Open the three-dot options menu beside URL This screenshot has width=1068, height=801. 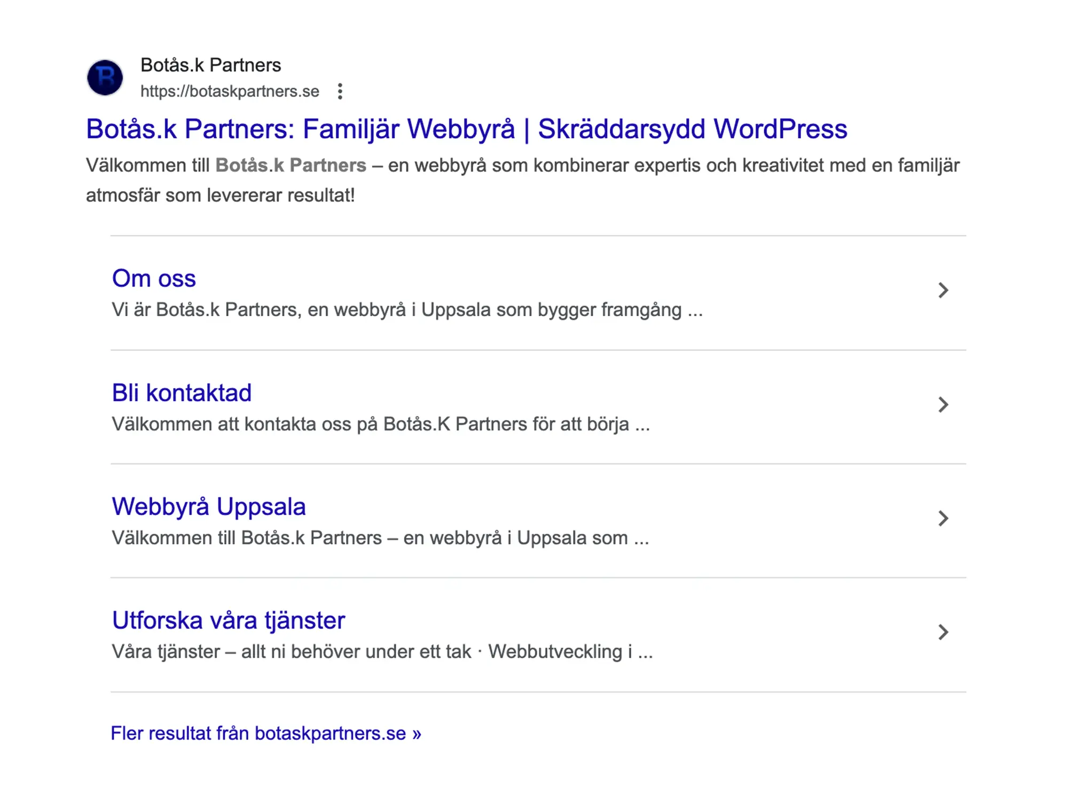340,91
